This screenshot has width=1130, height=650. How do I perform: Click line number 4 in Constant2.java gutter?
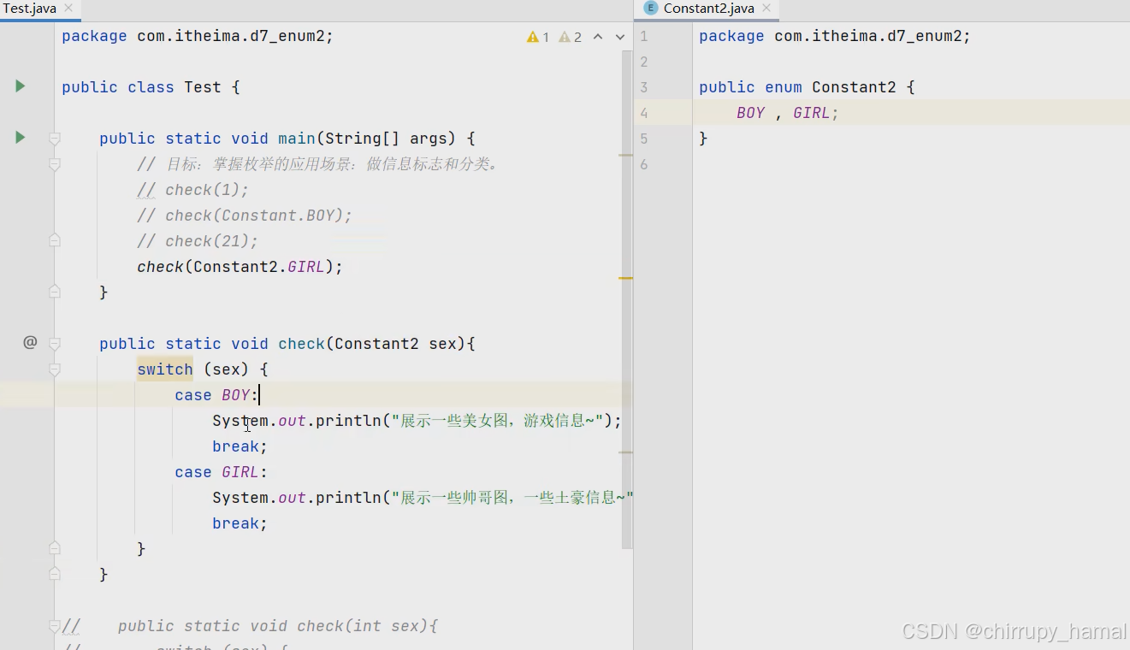click(643, 113)
